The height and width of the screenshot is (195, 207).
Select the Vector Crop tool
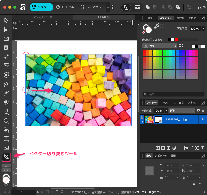pyautogui.click(x=6, y=157)
